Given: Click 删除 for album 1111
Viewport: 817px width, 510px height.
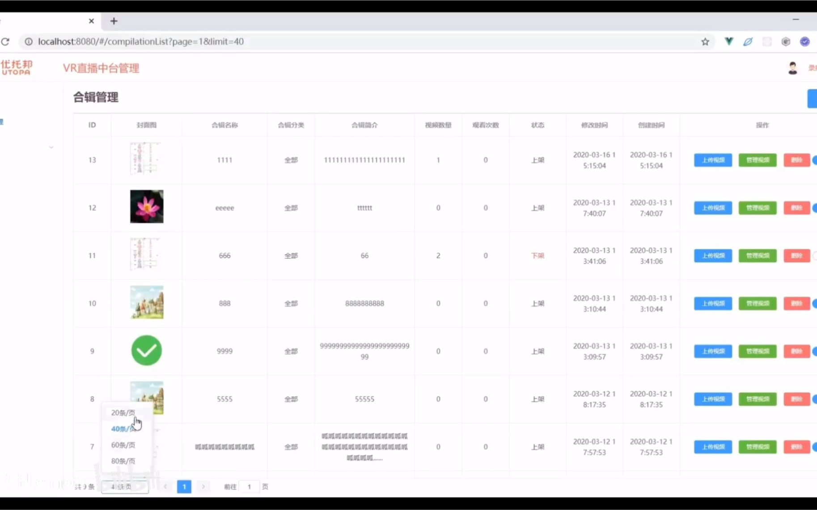Looking at the screenshot, I should [796, 160].
